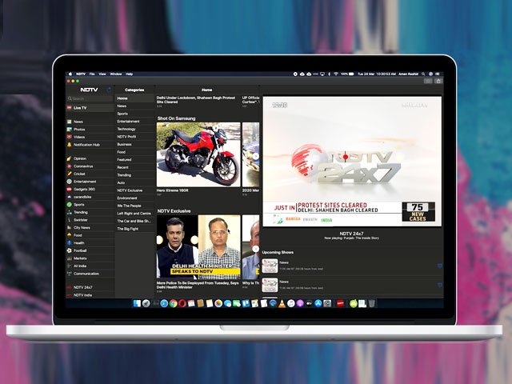Select the Home category
This screenshot has width=512, height=384.
pos(134,98)
